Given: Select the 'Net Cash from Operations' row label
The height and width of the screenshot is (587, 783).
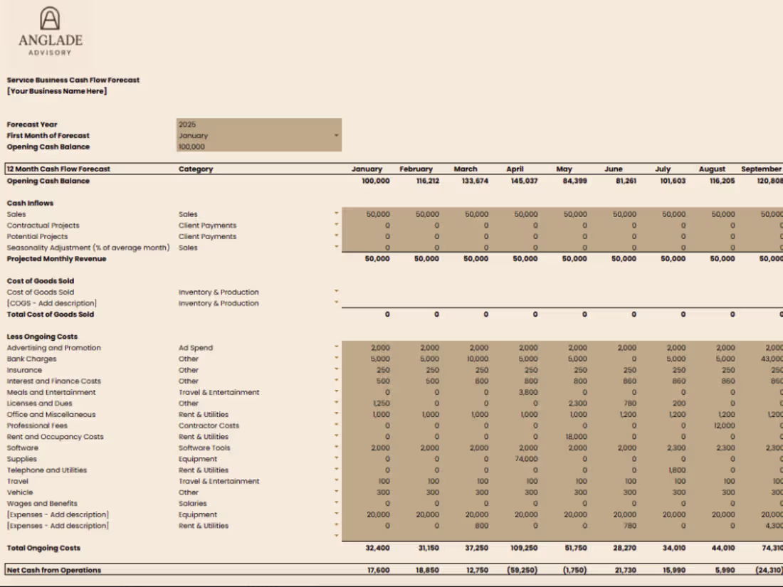Looking at the screenshot, I should (54, 570).
